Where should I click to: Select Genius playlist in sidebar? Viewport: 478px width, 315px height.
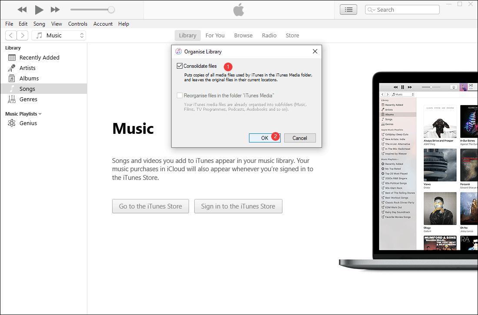click(x=43, y=123)
